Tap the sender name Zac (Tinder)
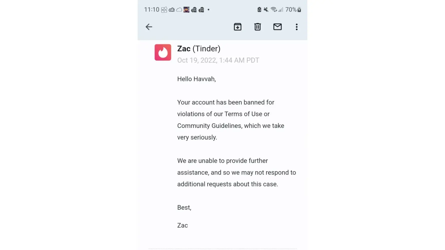Viewport: 445px width, 250px height. pyautogui.click(x=199, y=48)
